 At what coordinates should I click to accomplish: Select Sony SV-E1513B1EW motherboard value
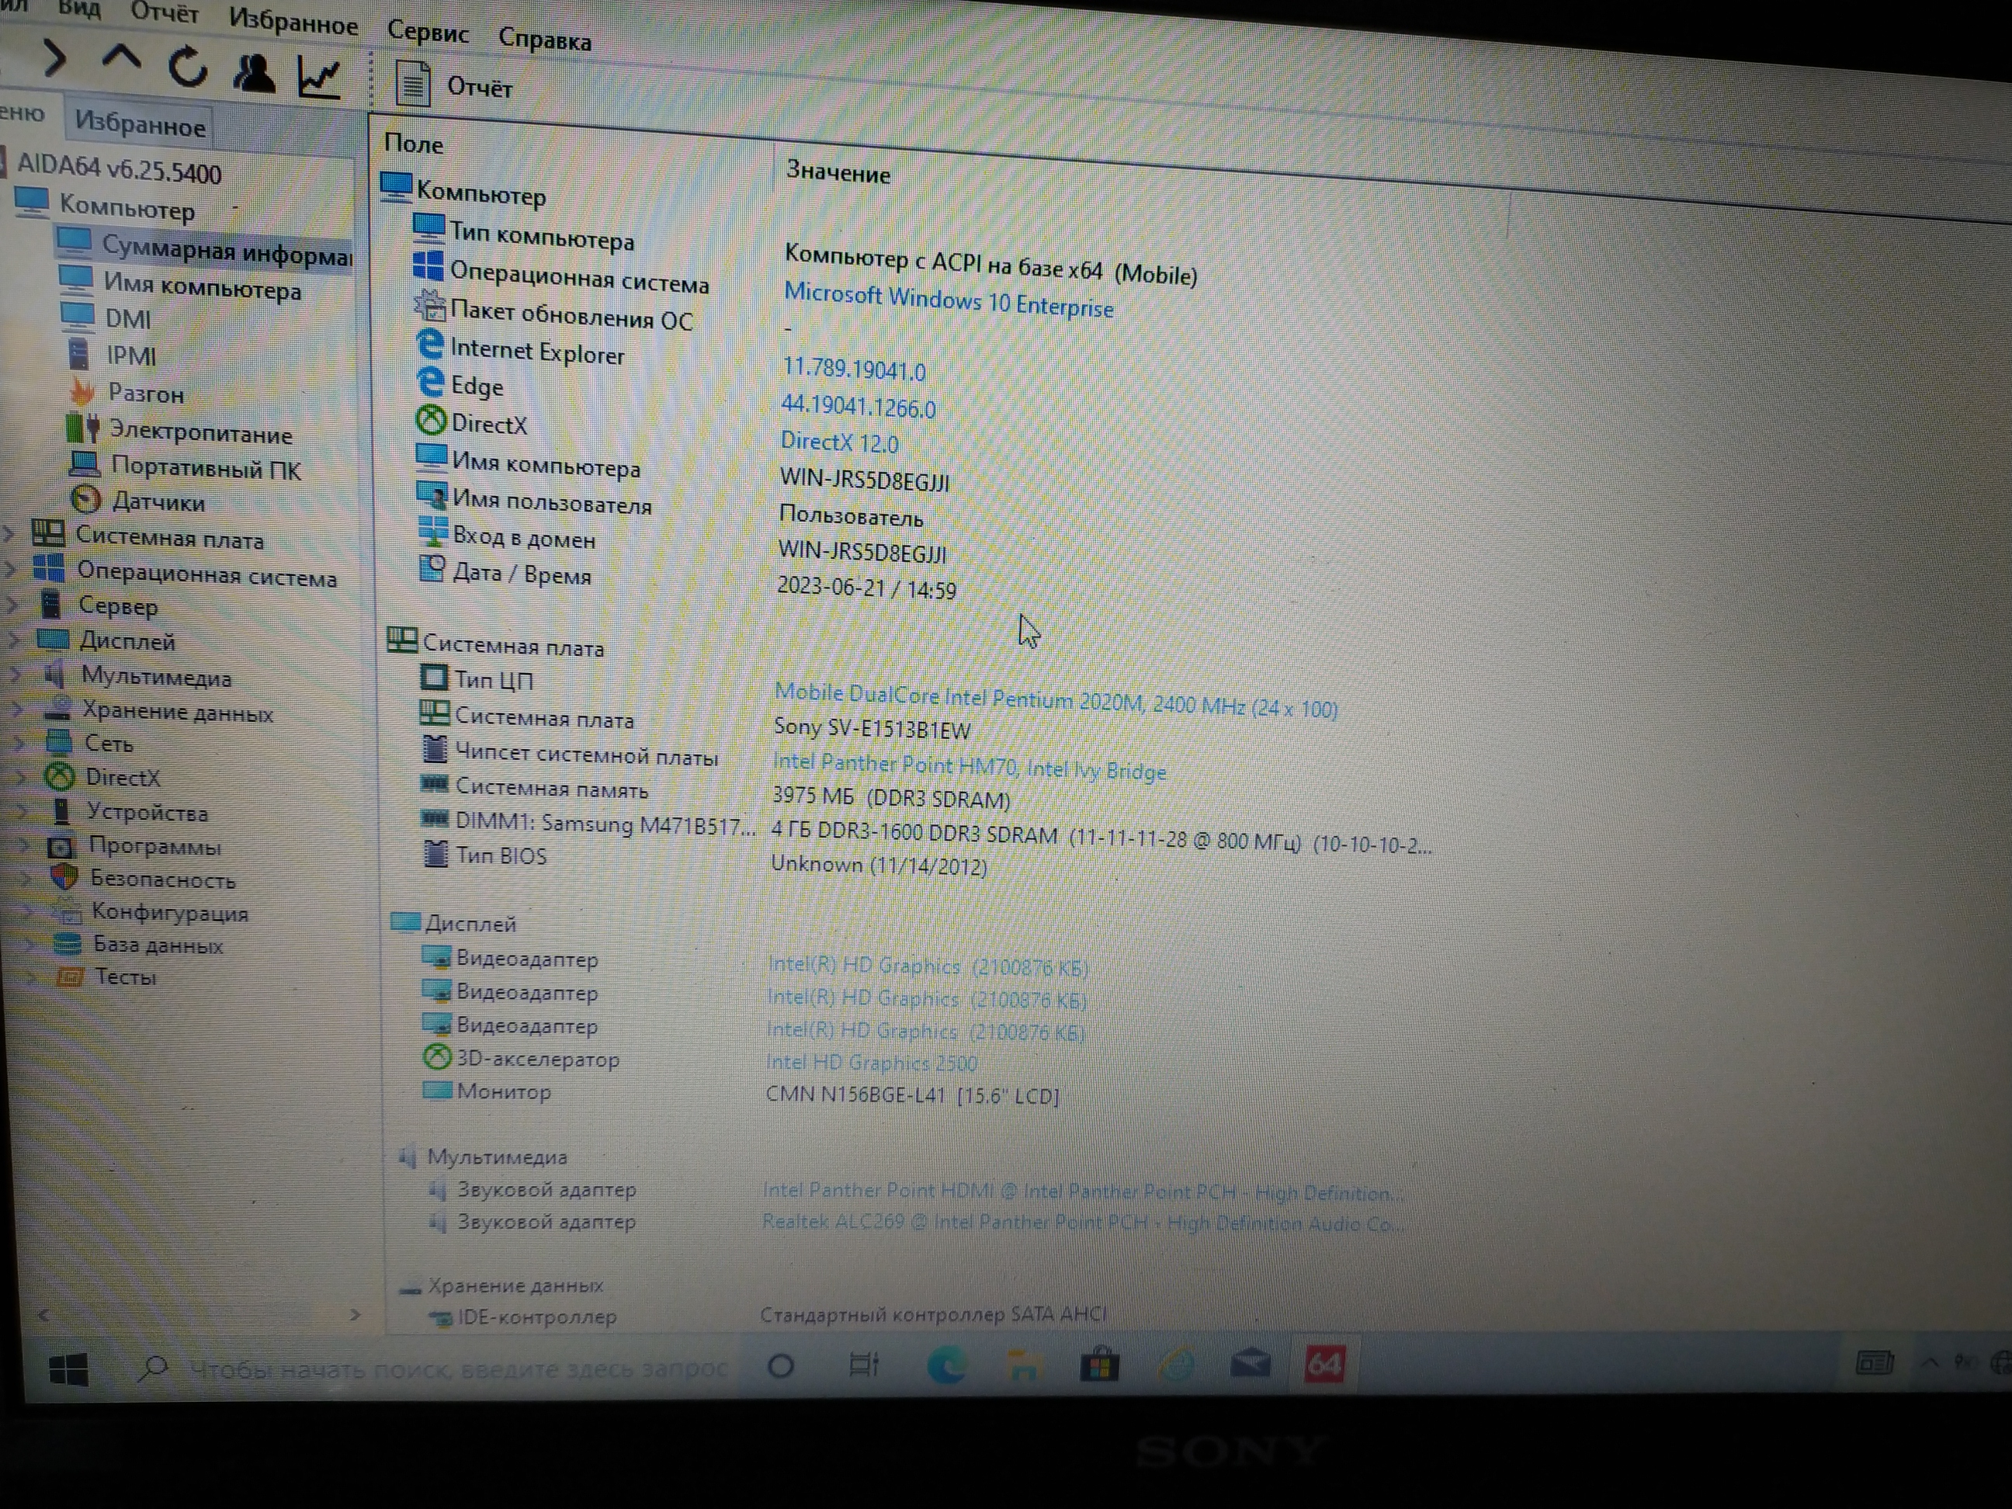[x=872, y=729]
